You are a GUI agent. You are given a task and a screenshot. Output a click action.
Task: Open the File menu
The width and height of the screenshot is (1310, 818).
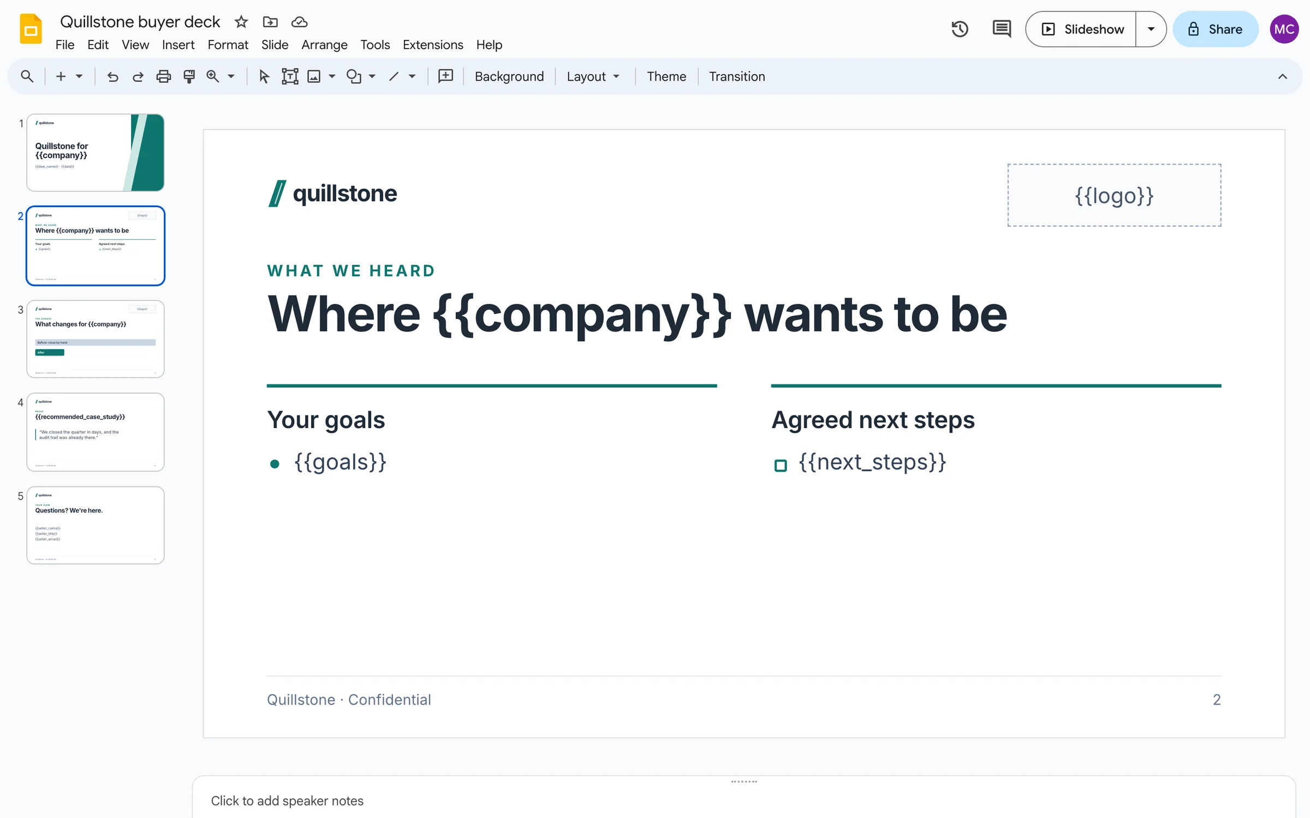tap(65, 45)
